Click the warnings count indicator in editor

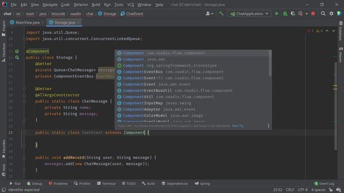[319, 31]
